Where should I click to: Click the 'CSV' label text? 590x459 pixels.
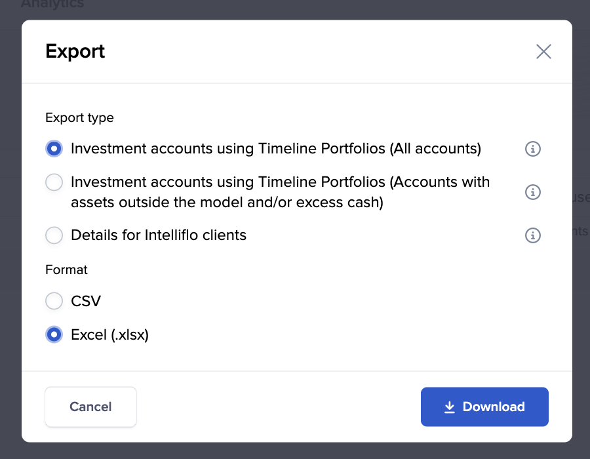(x=86, y=302)
